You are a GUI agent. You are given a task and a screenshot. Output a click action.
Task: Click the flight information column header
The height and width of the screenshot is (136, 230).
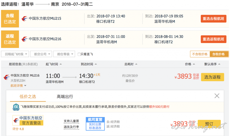23,64
